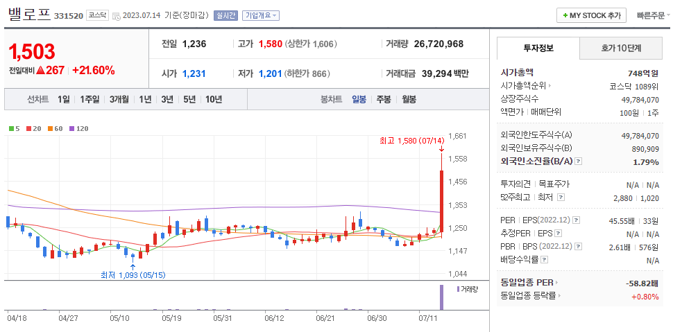
Task: Click the 최고 1,580 (07/14) chart marker
Action: 412,141
